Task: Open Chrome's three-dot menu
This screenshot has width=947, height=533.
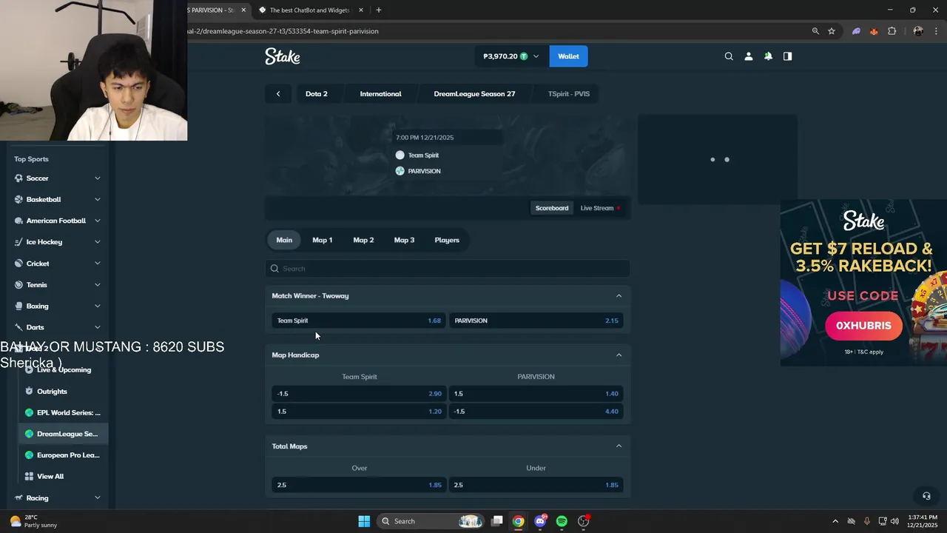Action: 935,31
